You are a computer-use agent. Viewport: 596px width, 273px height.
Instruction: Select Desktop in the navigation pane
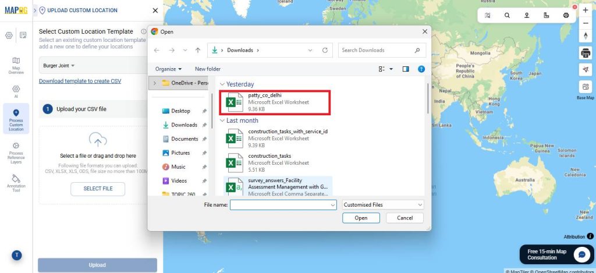coord(180,111)
